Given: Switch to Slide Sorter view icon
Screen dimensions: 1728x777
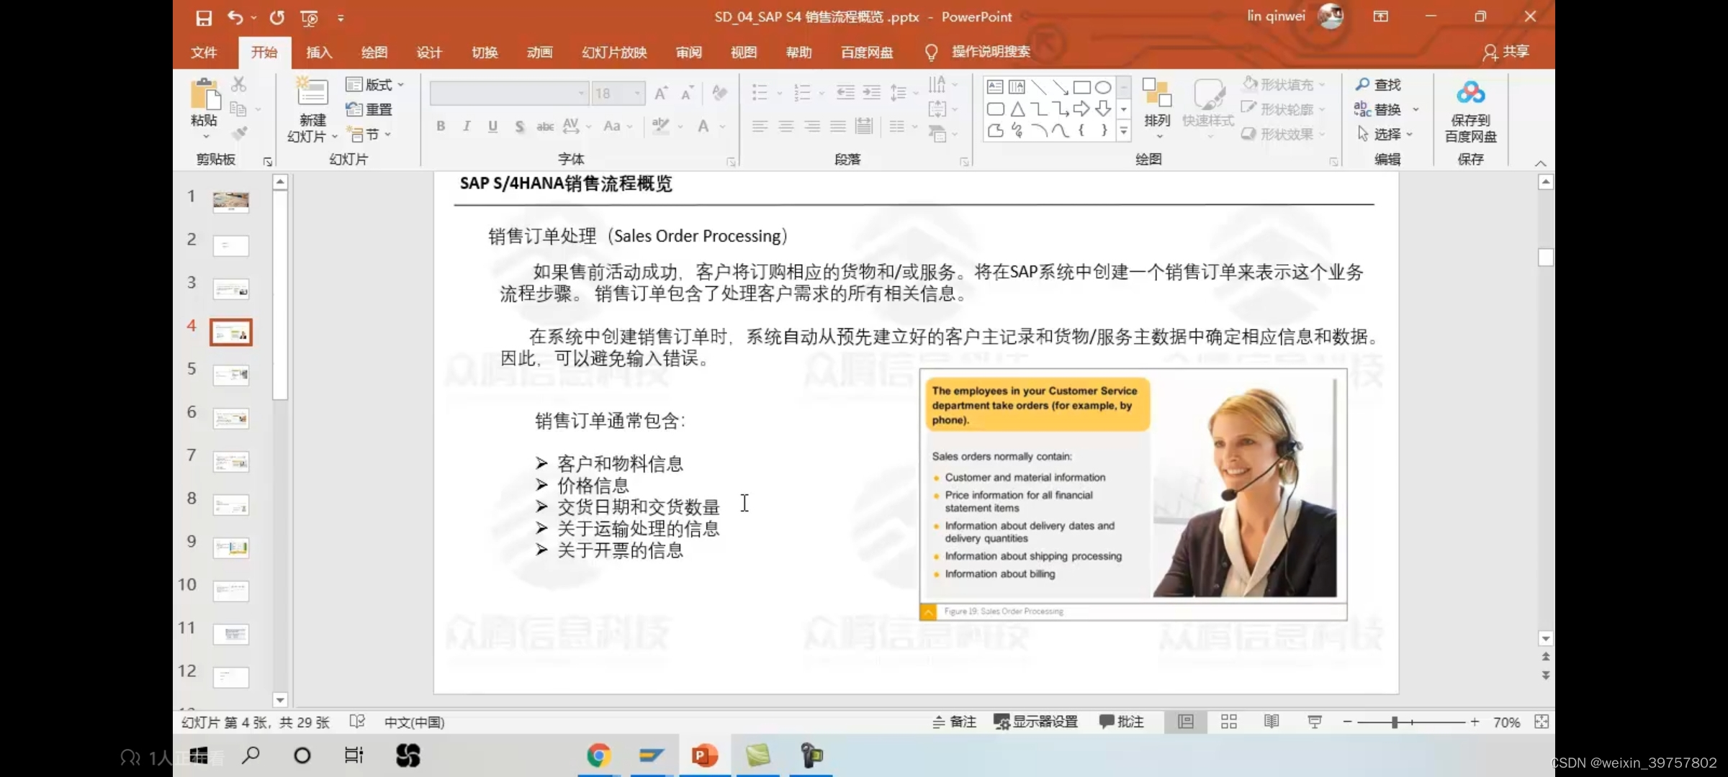Looking at the screenshot, I should 1229,722.
